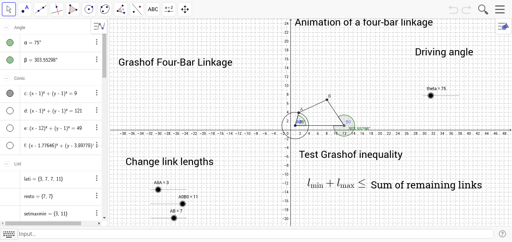Select the row resto = {7, 7}
This screenshot has height=242, width=512.
51,196
